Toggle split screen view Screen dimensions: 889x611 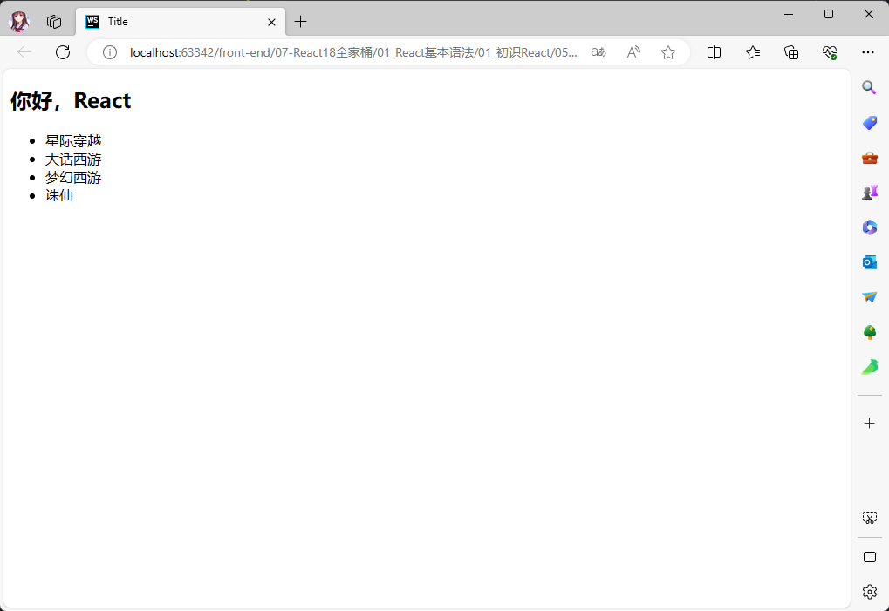pos(714,52)
